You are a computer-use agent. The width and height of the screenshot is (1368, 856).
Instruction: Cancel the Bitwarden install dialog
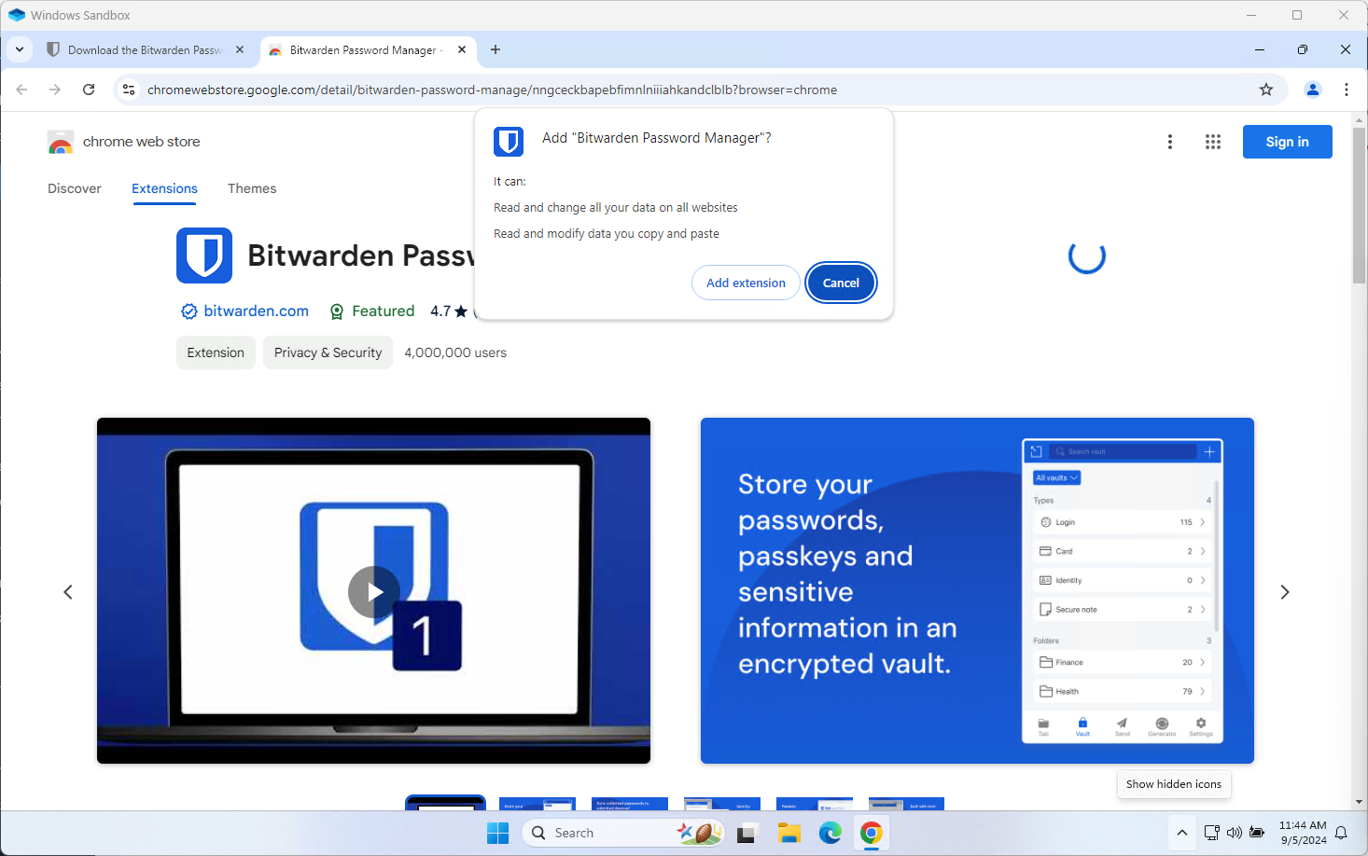point(841,283)
